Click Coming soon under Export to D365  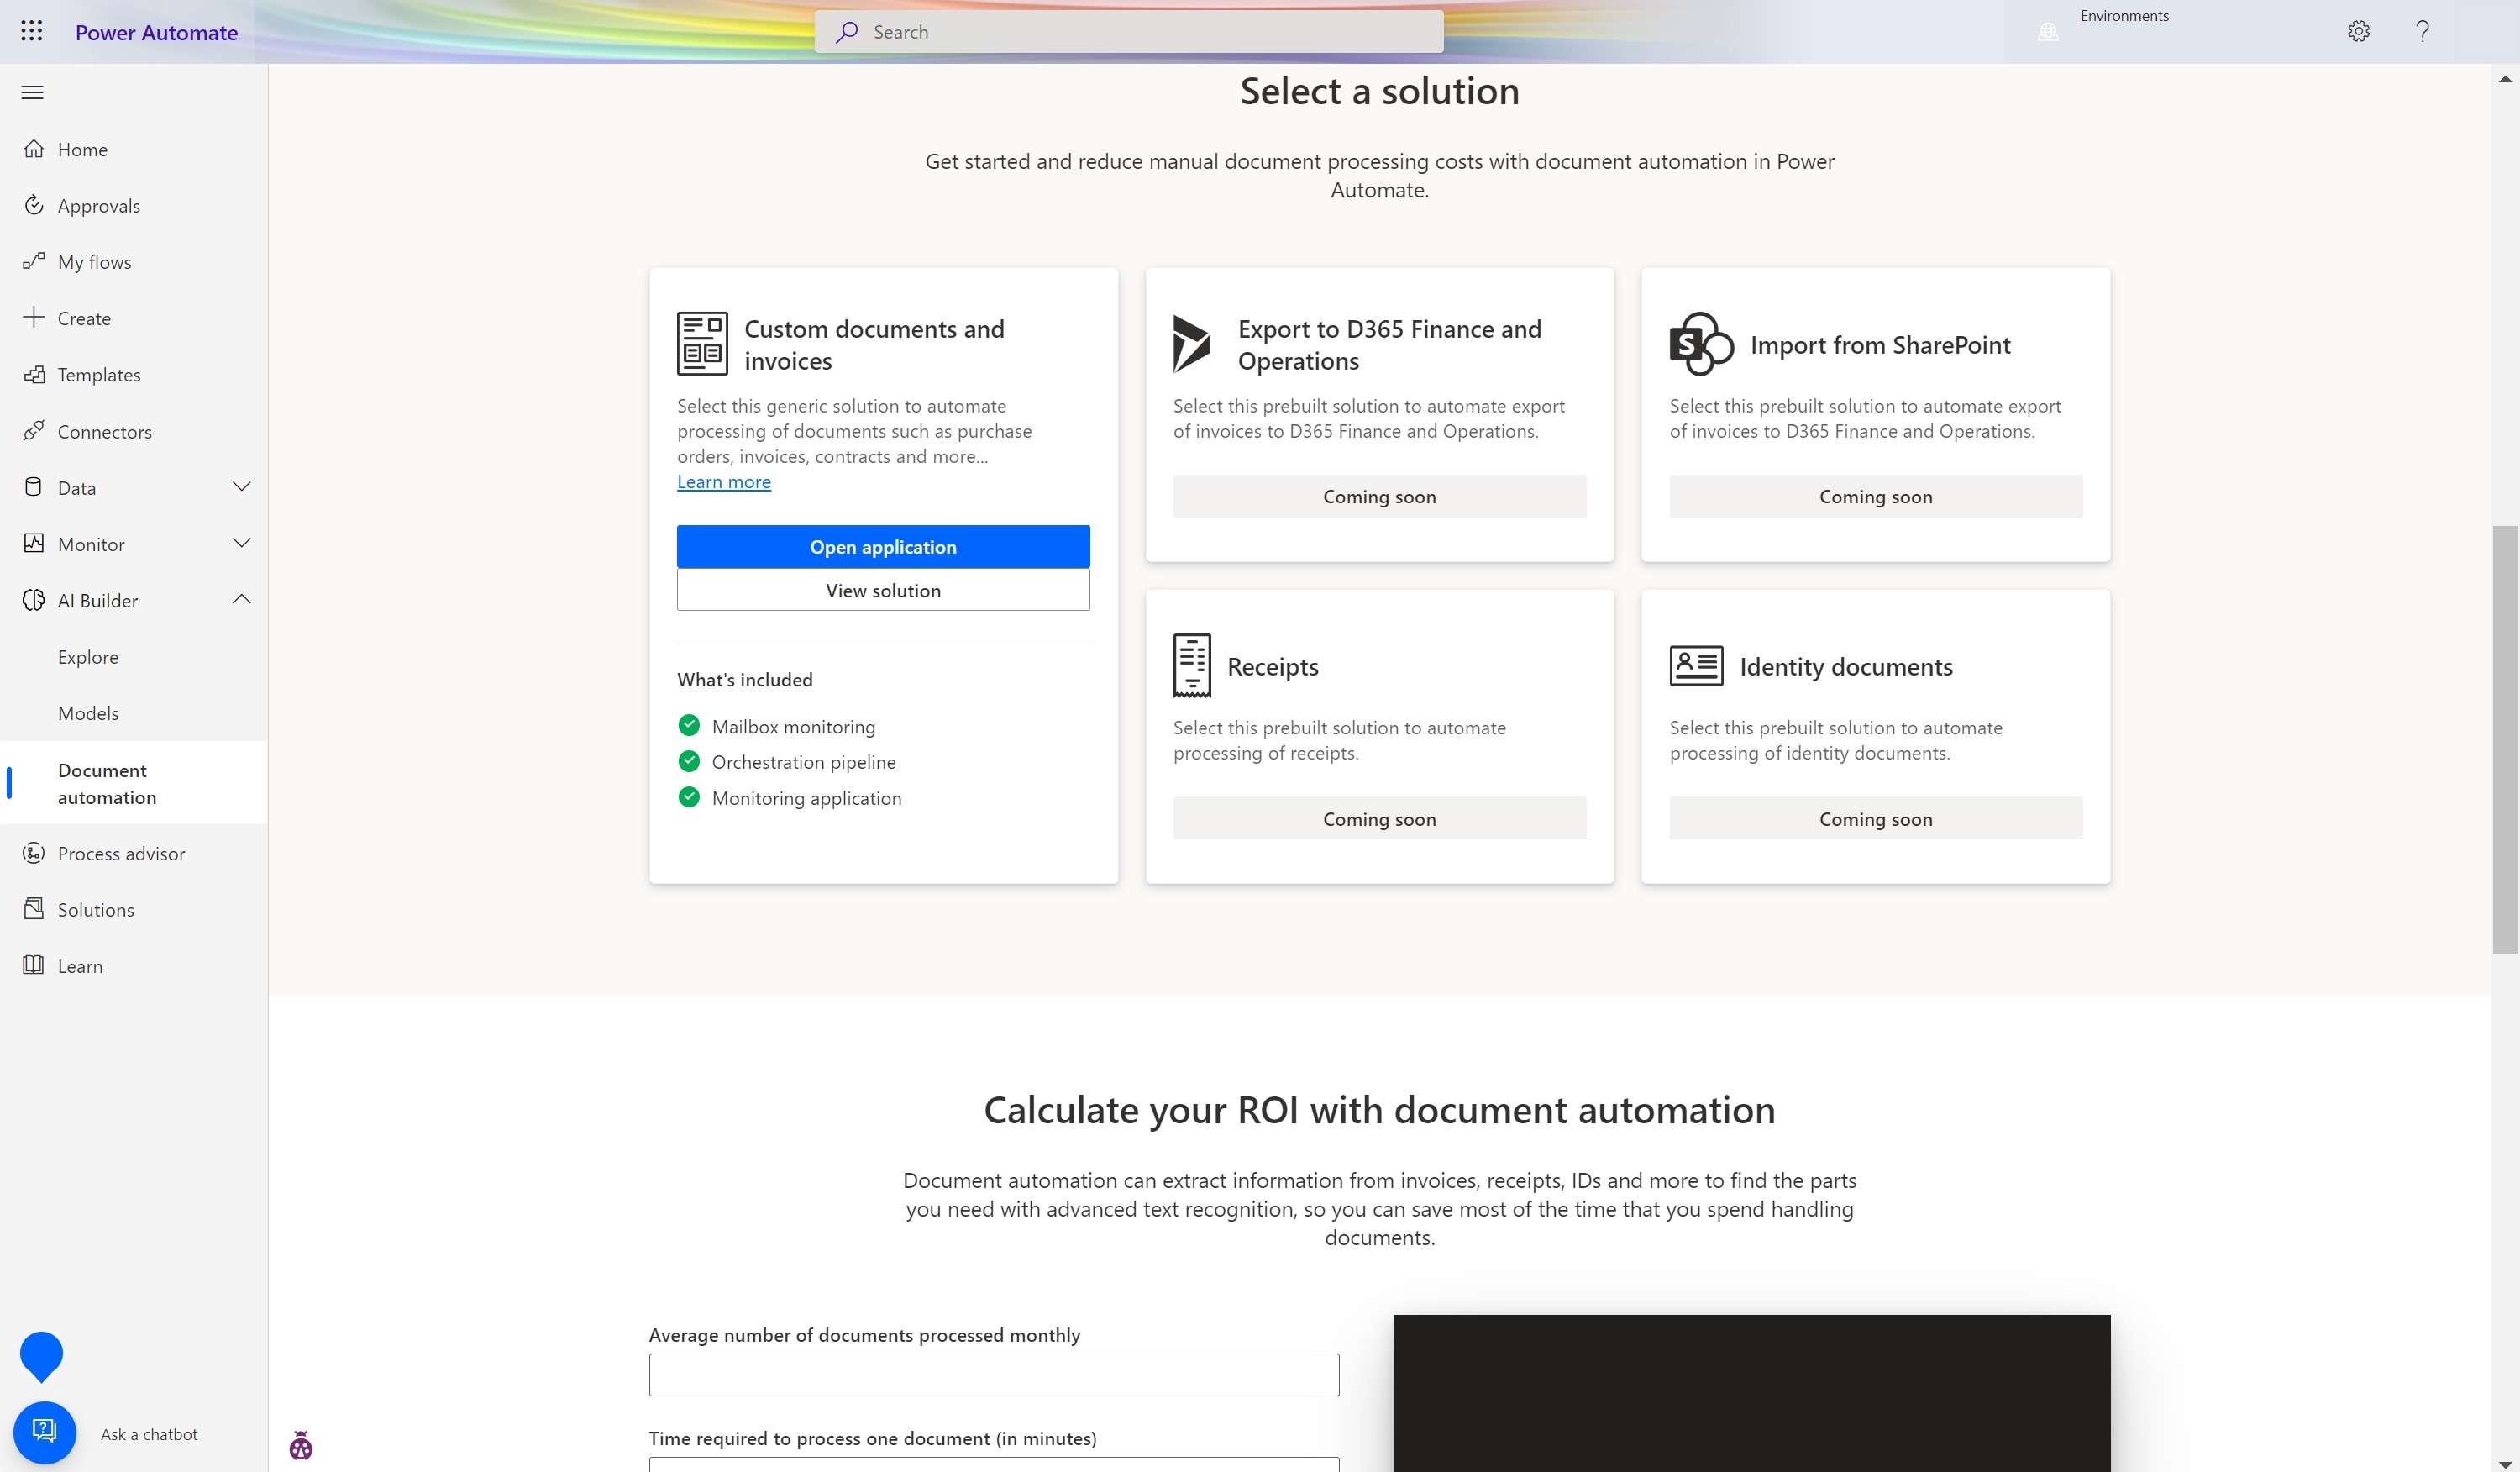[1379, 496]
